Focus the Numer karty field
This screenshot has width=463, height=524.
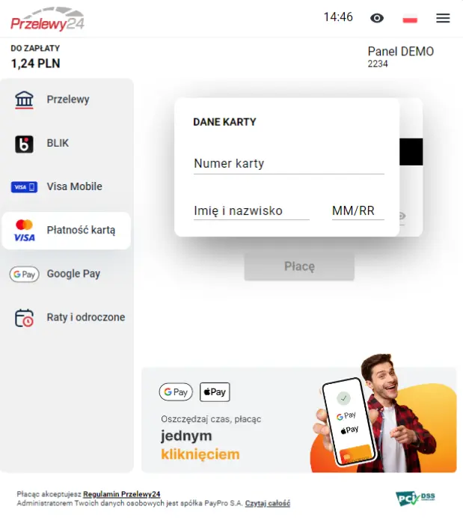(289, 164)
